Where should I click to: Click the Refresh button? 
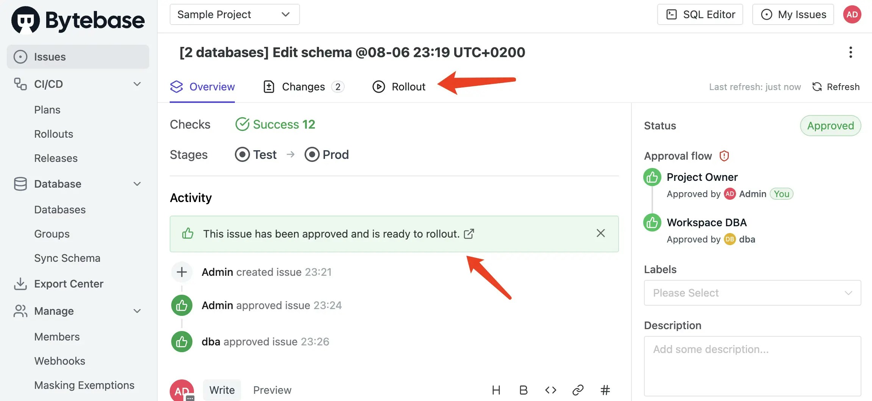[x=836, y=87]
